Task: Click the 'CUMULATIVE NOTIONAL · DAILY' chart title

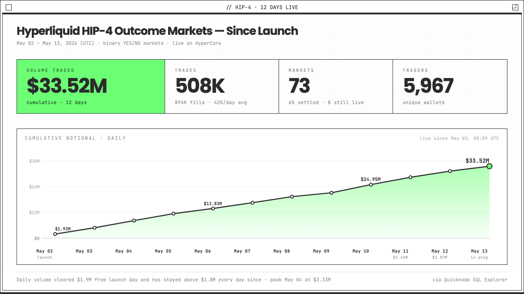Action: point(75,138)
